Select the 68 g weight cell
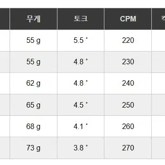This screenshot has width=165, height=165. 33,126
